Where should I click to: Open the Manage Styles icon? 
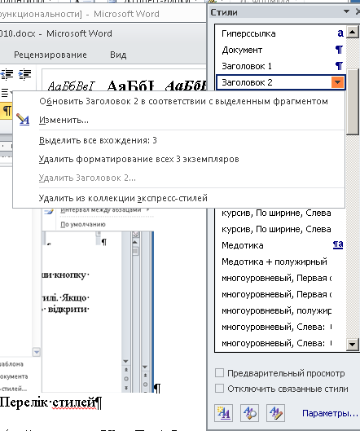(x=275, y=412)
